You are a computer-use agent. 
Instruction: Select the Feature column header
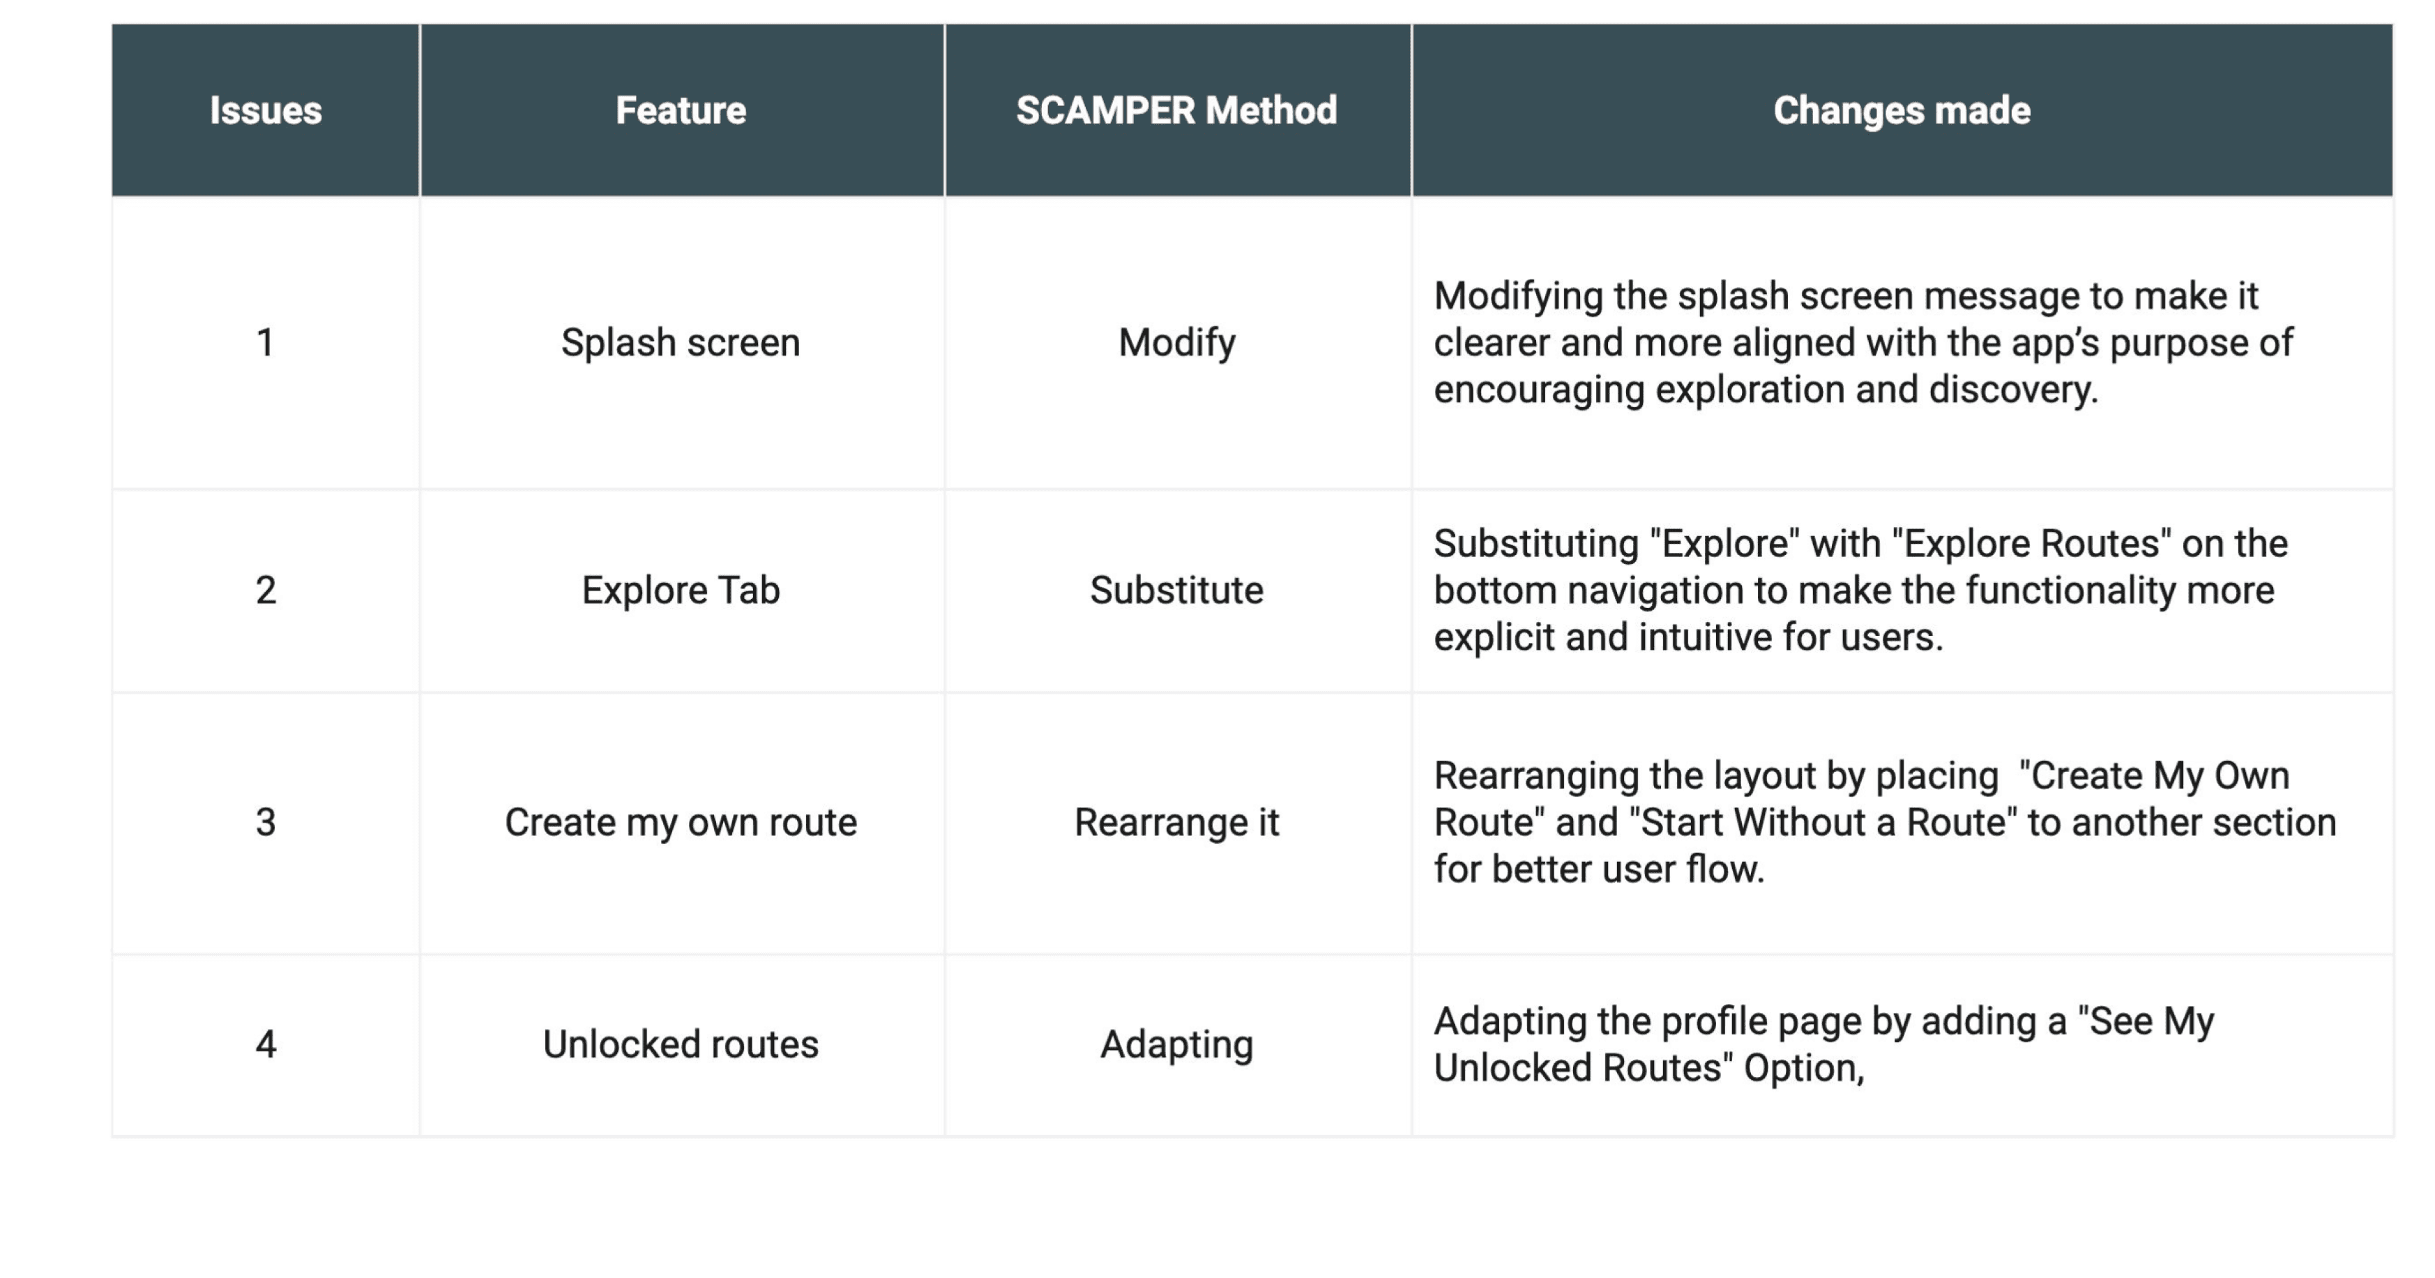tap(681, 111)
